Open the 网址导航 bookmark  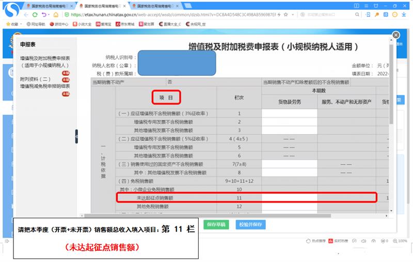coord(36,24)
